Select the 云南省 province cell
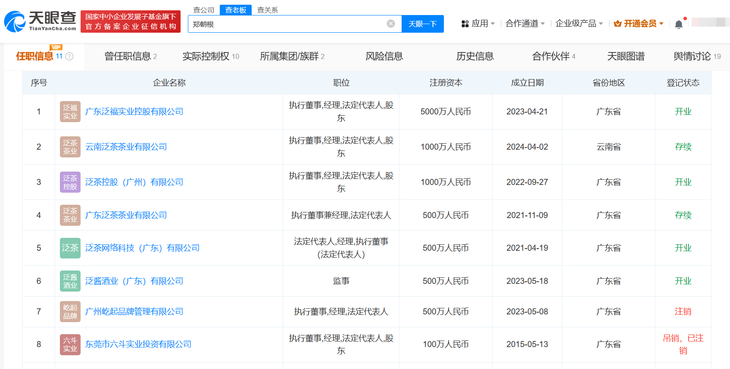 click(608, 147)
